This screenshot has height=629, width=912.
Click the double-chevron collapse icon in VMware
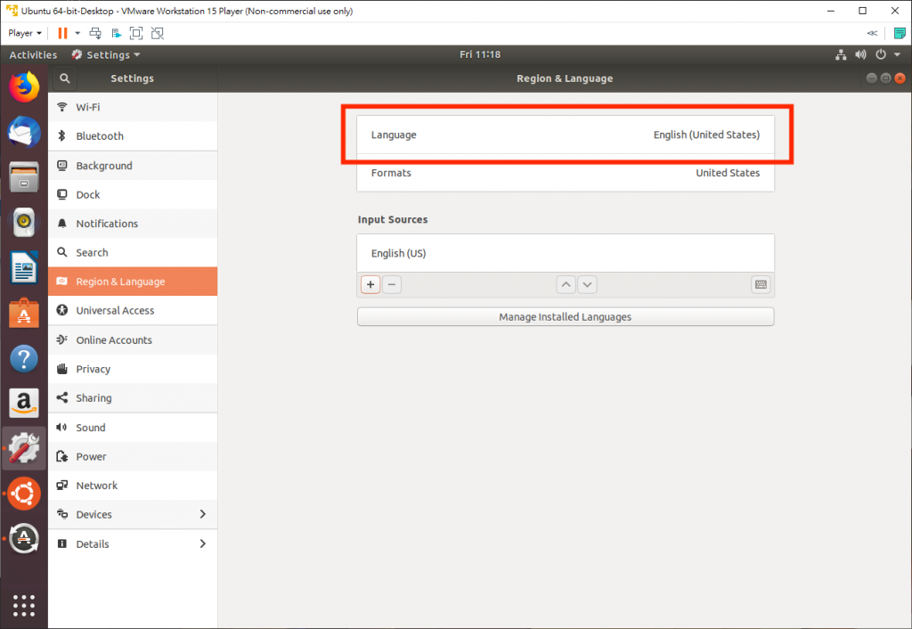click(x=872, y=33)
